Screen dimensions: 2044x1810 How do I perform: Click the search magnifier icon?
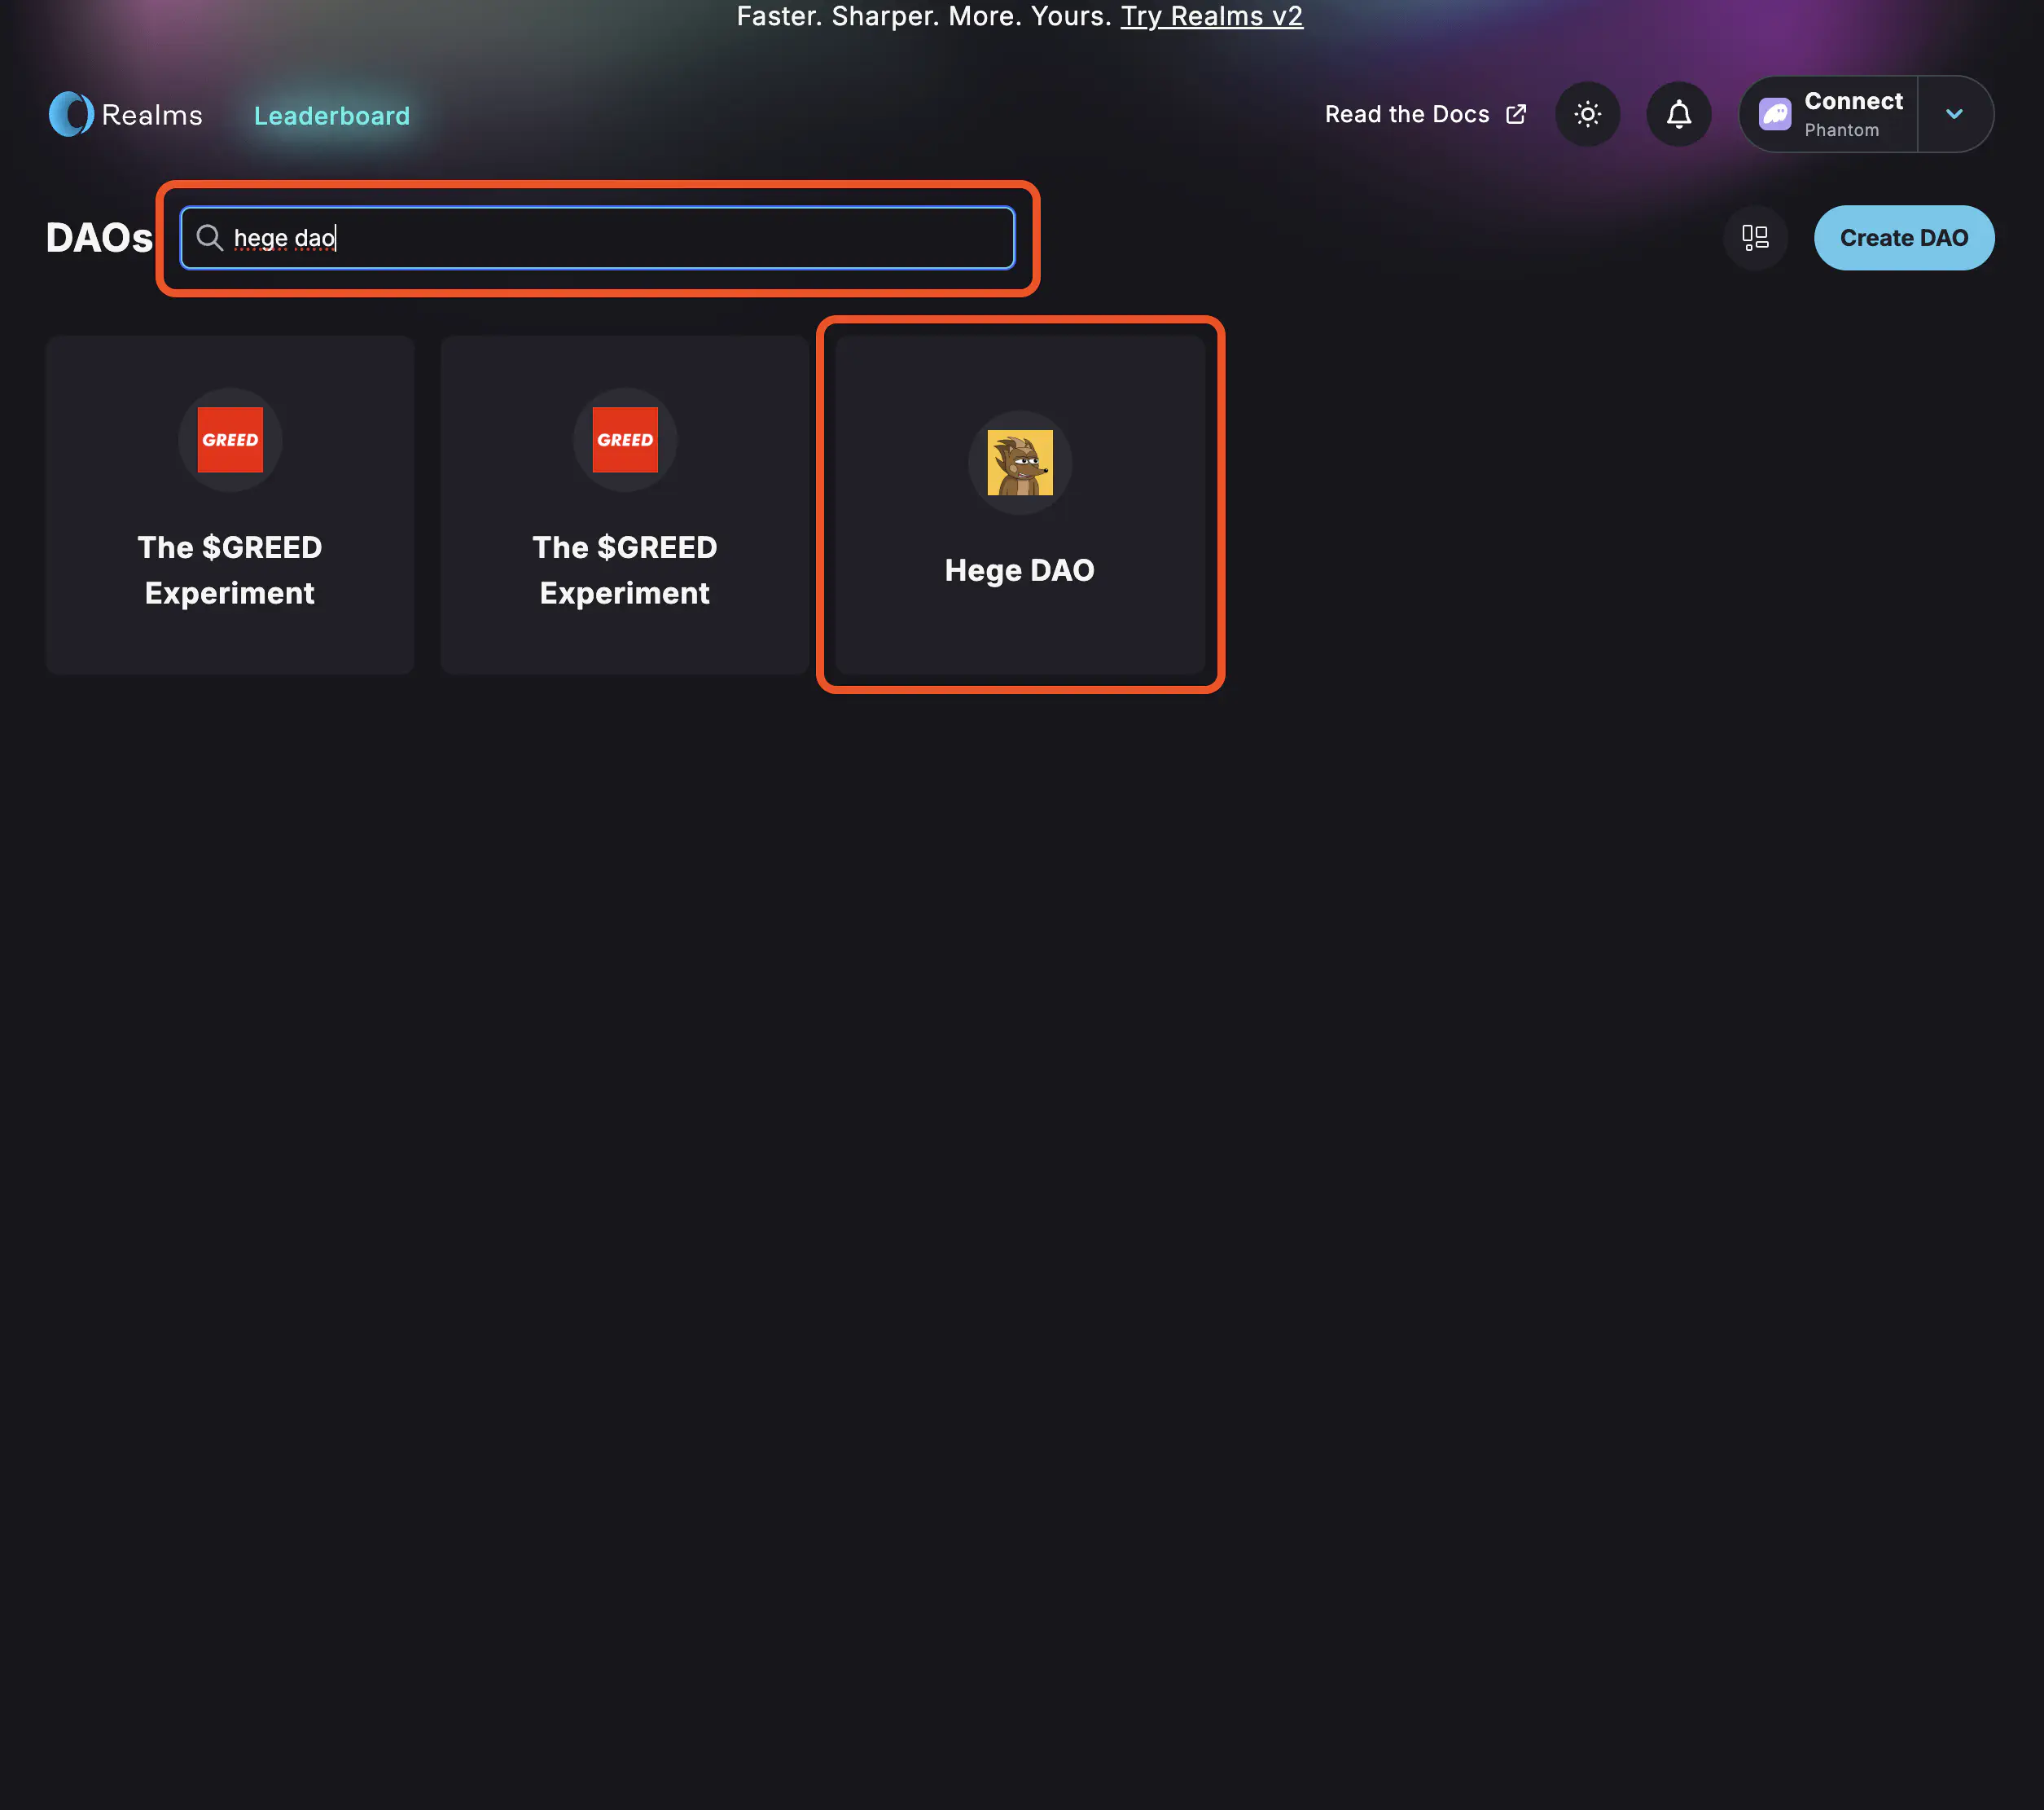point(209,238)
